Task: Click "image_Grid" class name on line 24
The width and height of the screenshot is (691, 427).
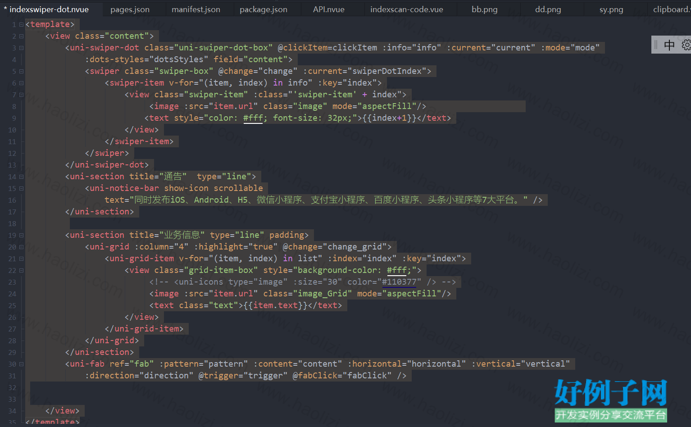Action: pyautogui.click(x=323, y=294)
